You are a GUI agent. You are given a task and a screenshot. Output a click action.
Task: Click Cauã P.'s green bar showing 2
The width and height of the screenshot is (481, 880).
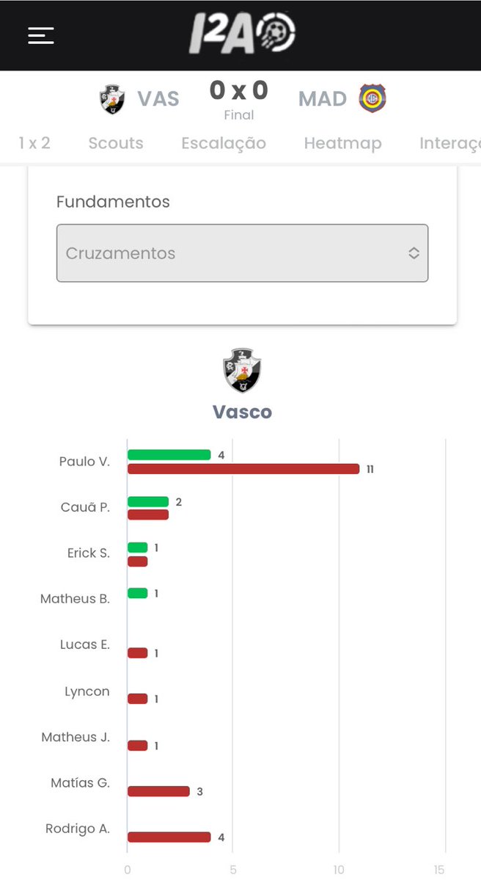148,502
